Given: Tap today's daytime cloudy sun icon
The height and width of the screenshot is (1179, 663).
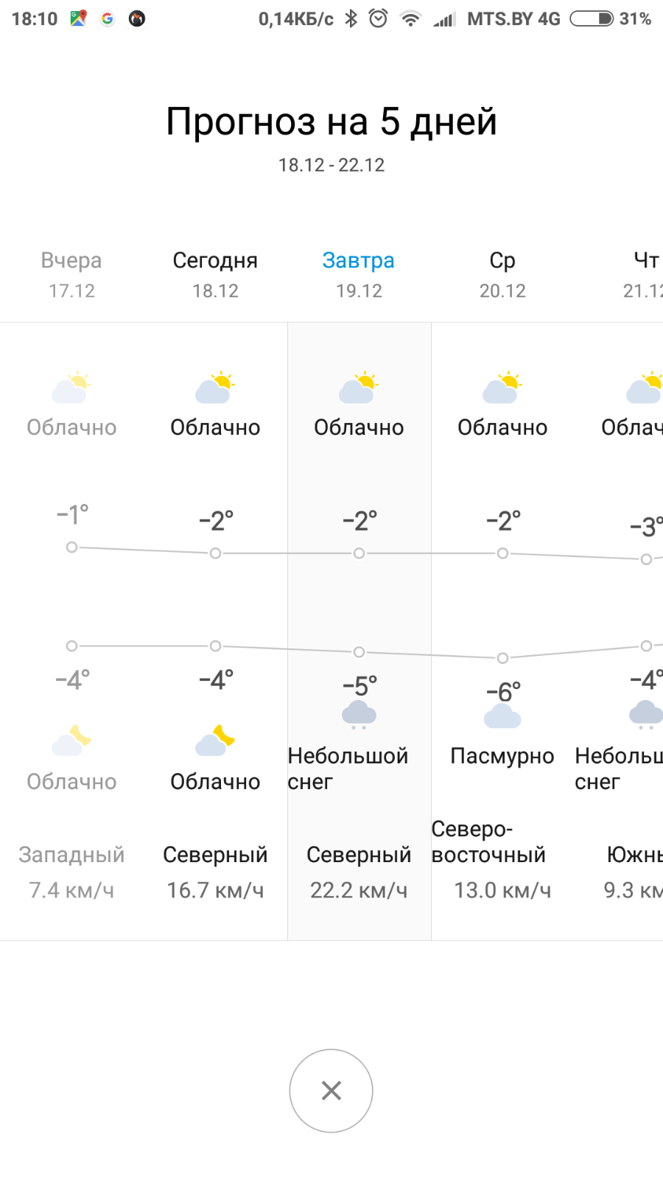Looking at the screenshot, I should (214, 388).
